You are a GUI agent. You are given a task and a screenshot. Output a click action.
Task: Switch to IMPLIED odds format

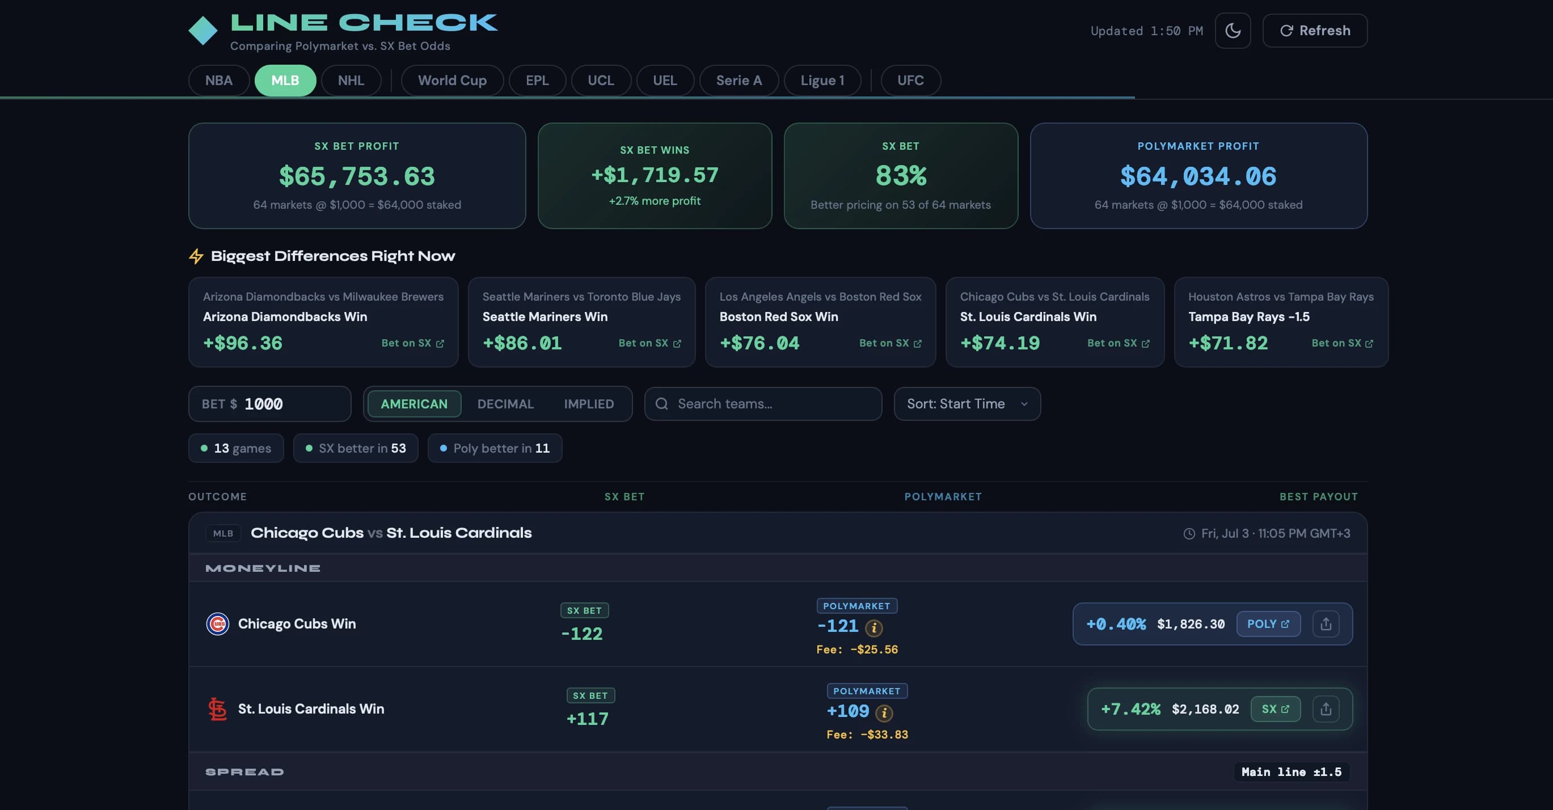click(589, 404)
